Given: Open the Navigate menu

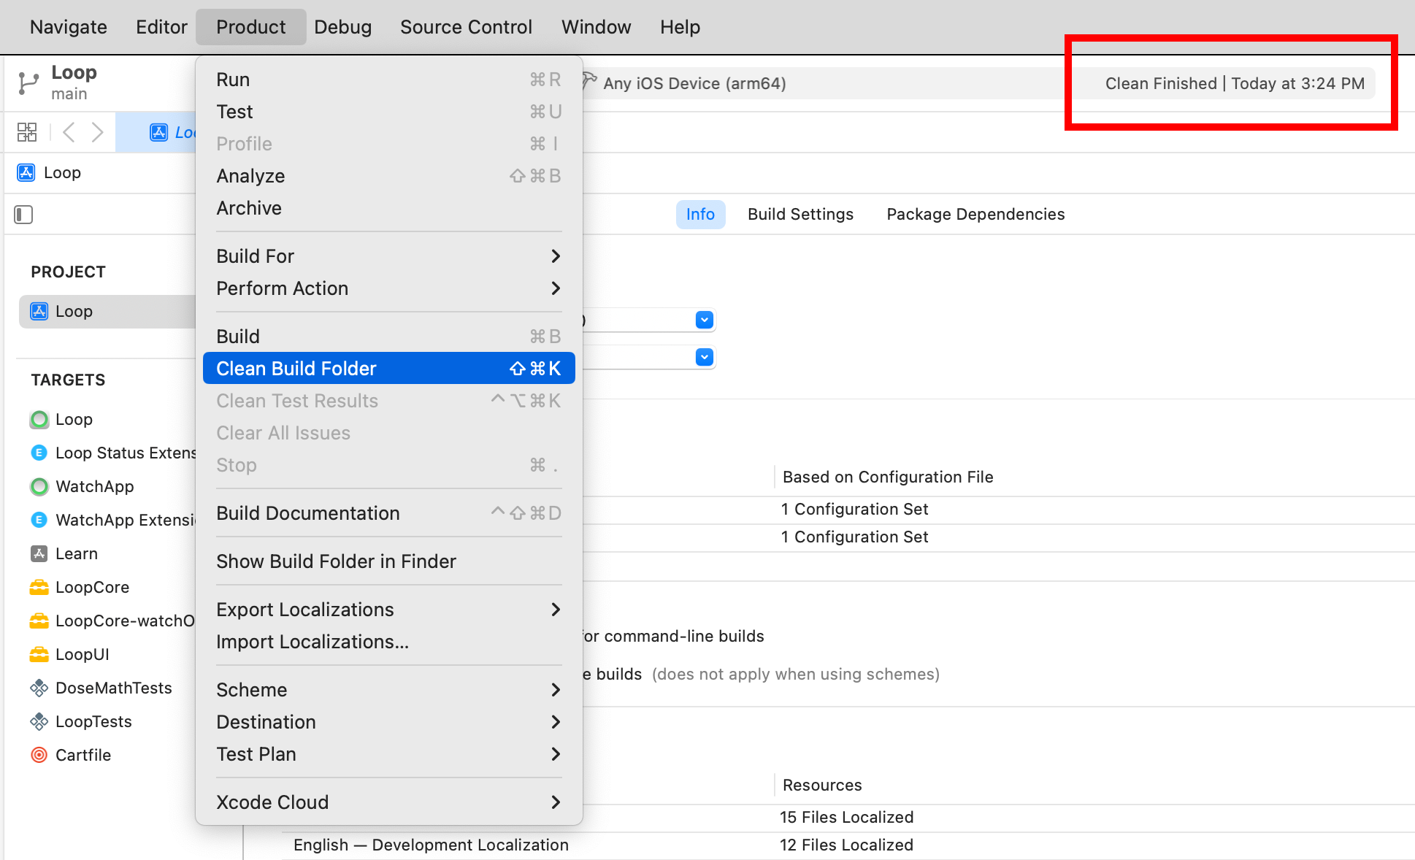Looking at the screenshot, I should click(x=69, y=27).
